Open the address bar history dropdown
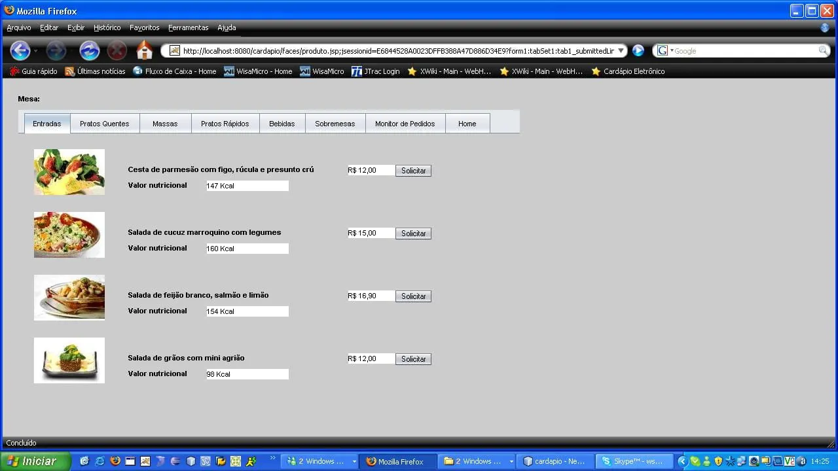The image size is (838, 471). 621,50
